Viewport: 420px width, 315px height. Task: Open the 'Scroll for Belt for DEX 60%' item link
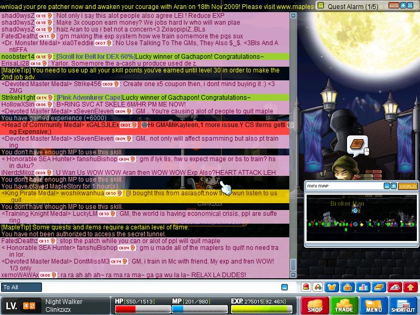[x=96, y=57]
